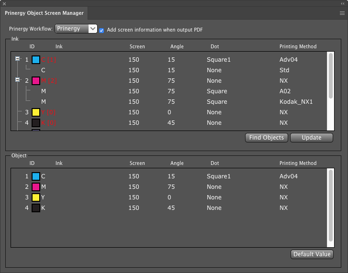Click the cyan swatch in Ink list
The width and height of the screenshot is (348, 273).
tap(36, 60)
